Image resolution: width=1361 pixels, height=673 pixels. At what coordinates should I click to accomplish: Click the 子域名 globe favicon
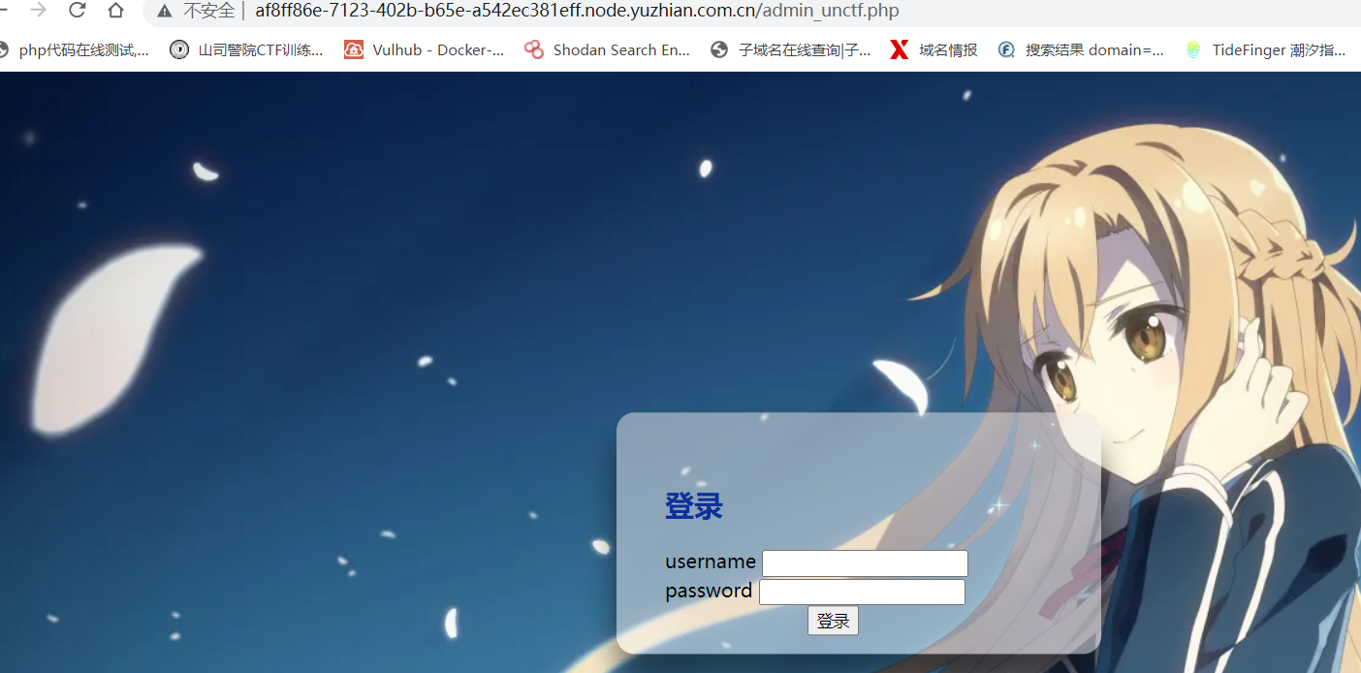pyautogui.click(x=719, y=49)
